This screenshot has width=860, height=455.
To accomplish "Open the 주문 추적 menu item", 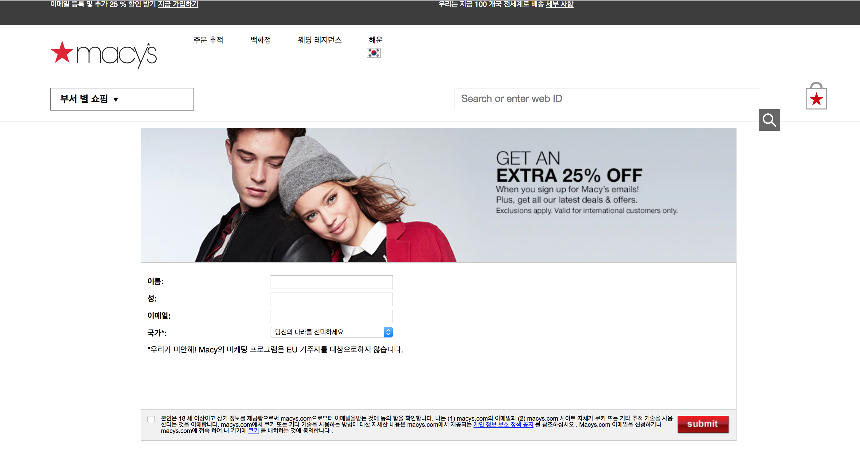I will (208, 40).
